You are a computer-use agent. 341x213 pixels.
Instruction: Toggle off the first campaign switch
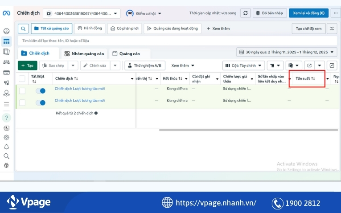click(41, 91)
